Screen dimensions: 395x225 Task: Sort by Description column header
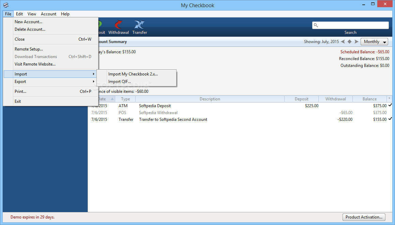pyautogui.click(x=210, y=99)
